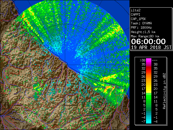Image resolution: width=173 pixels, height=130 pixels.
Task: Click the '---' legend label
Action: [155, 60]
